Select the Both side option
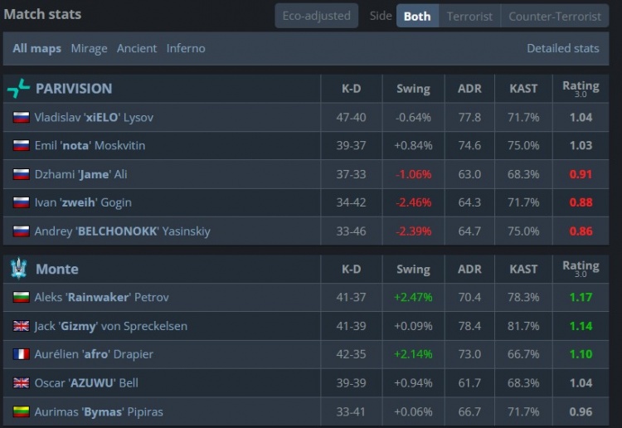The width and height of the screenshot is (622, 428). pyautogui.click(x=417, y=17)
